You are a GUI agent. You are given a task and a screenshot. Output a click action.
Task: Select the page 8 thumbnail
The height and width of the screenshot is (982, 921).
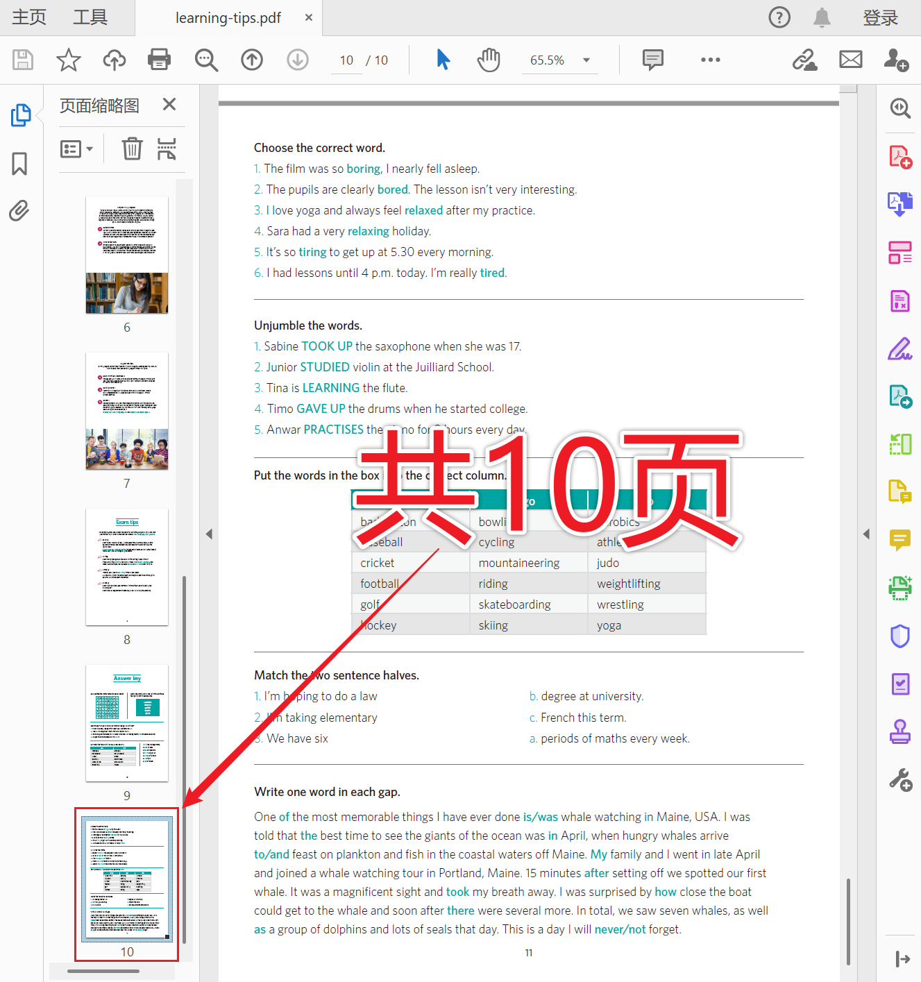point(126,566)
